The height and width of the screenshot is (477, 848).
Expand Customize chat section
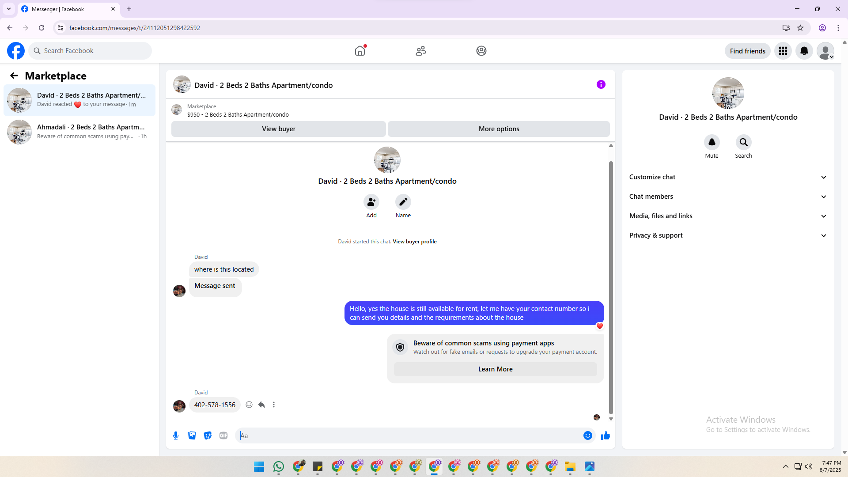pos(728,177)
